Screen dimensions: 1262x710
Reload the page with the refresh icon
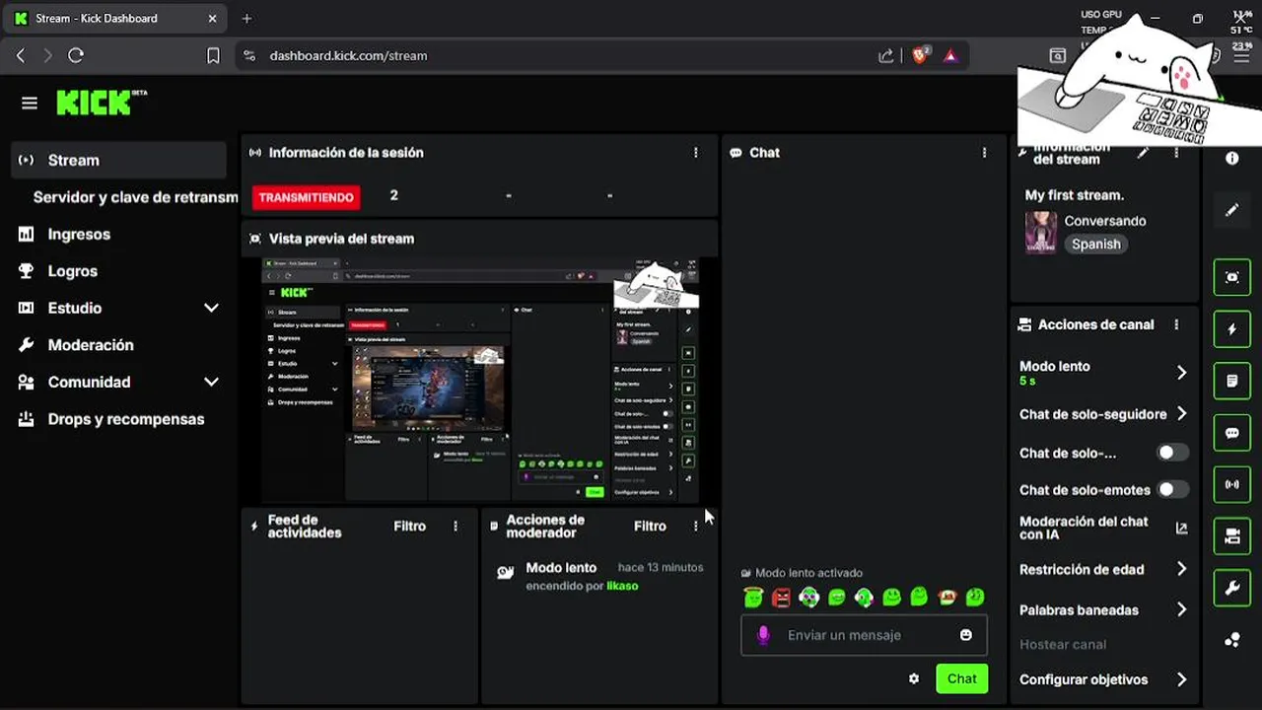click(76, 56)
